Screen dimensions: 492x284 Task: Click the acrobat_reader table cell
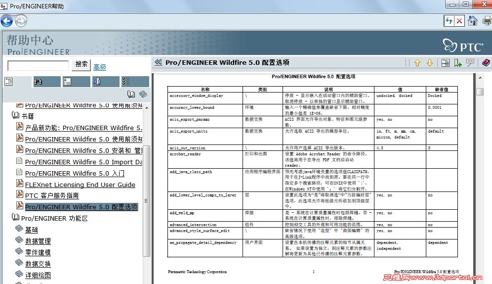pos(205,160)
